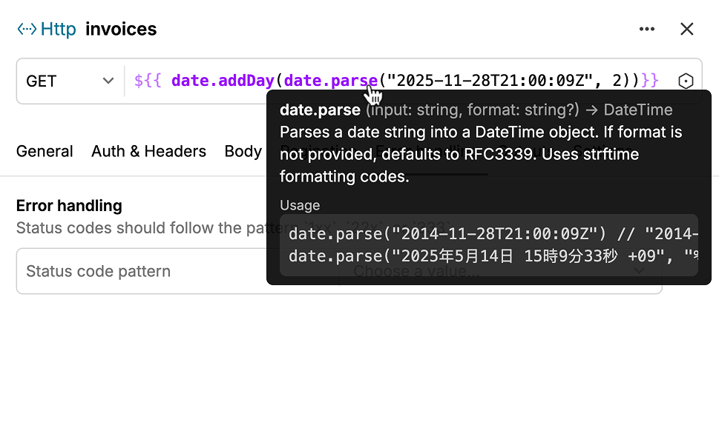Screen dimensions: 719x434
Task: Open the Auth & Headers tab
Action: (148, 151)
